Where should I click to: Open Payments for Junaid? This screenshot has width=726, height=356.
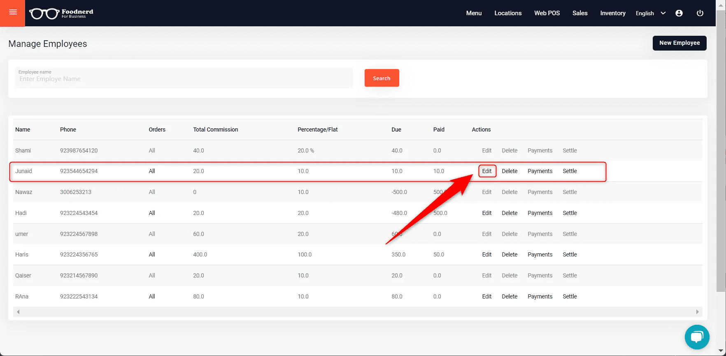coord(540,171)
